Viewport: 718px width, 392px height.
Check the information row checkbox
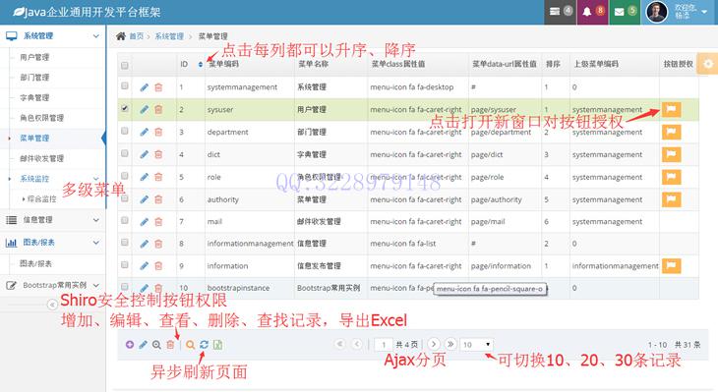[x=125, y=264]
